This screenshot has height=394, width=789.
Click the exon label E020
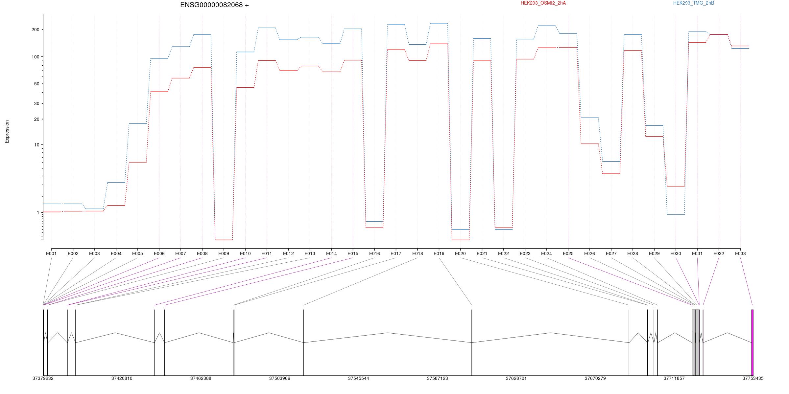pos(460,253)
